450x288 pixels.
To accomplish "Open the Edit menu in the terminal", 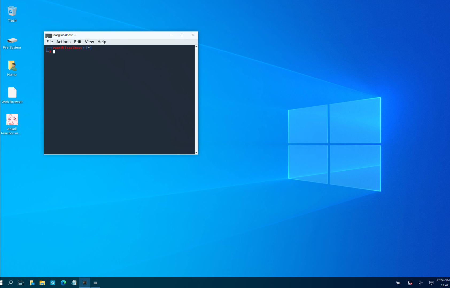I will pyautogui.click(x=78, y=42).
